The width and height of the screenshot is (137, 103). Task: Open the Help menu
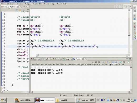click(x=65, y=4)
